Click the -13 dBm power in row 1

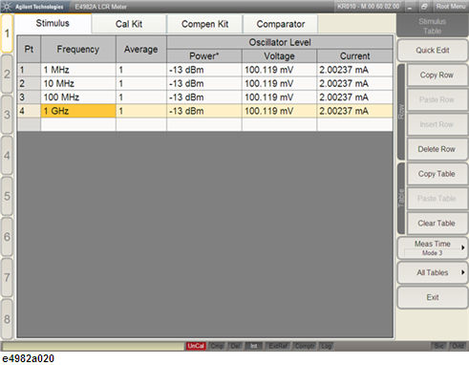pyautogui.click(x=204, y=70)
